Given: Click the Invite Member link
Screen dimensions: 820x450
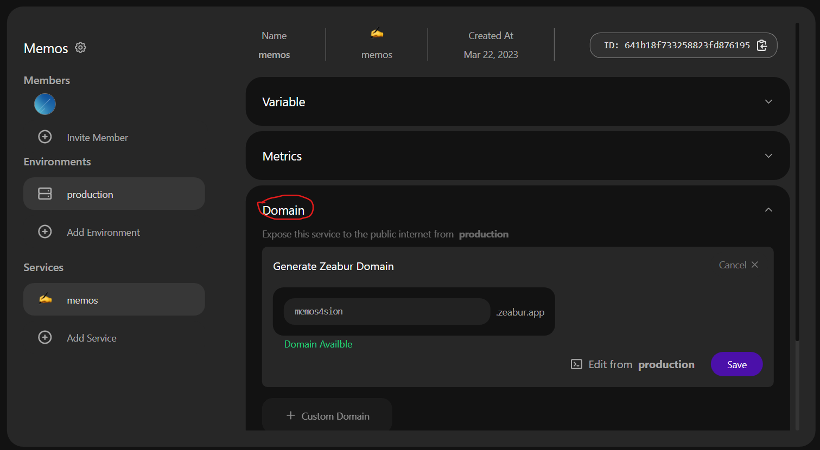Looking at the screenshot, I should click(97, 138).
